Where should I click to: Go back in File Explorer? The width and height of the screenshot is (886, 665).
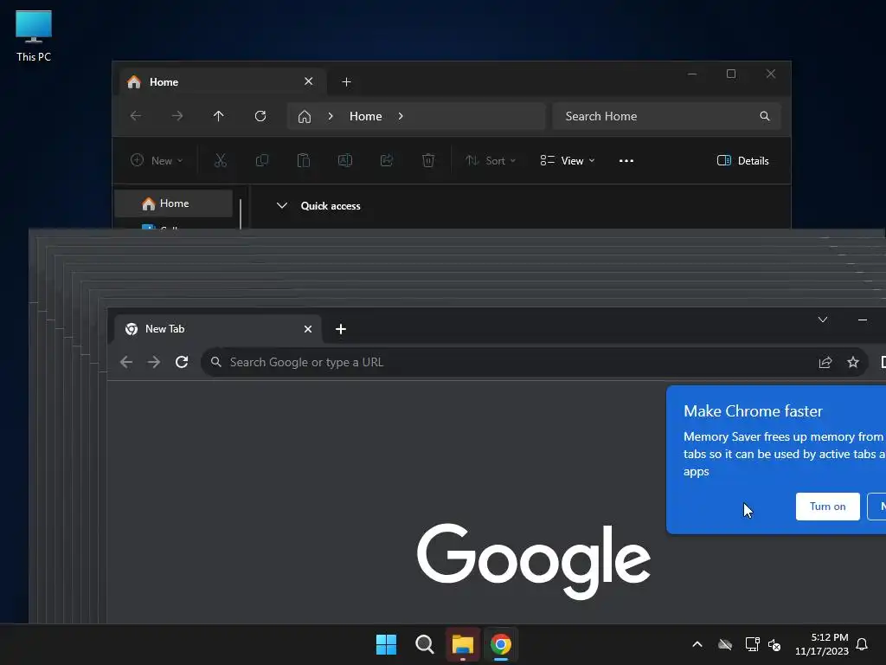pyautogui.click(x=136, y=116)
